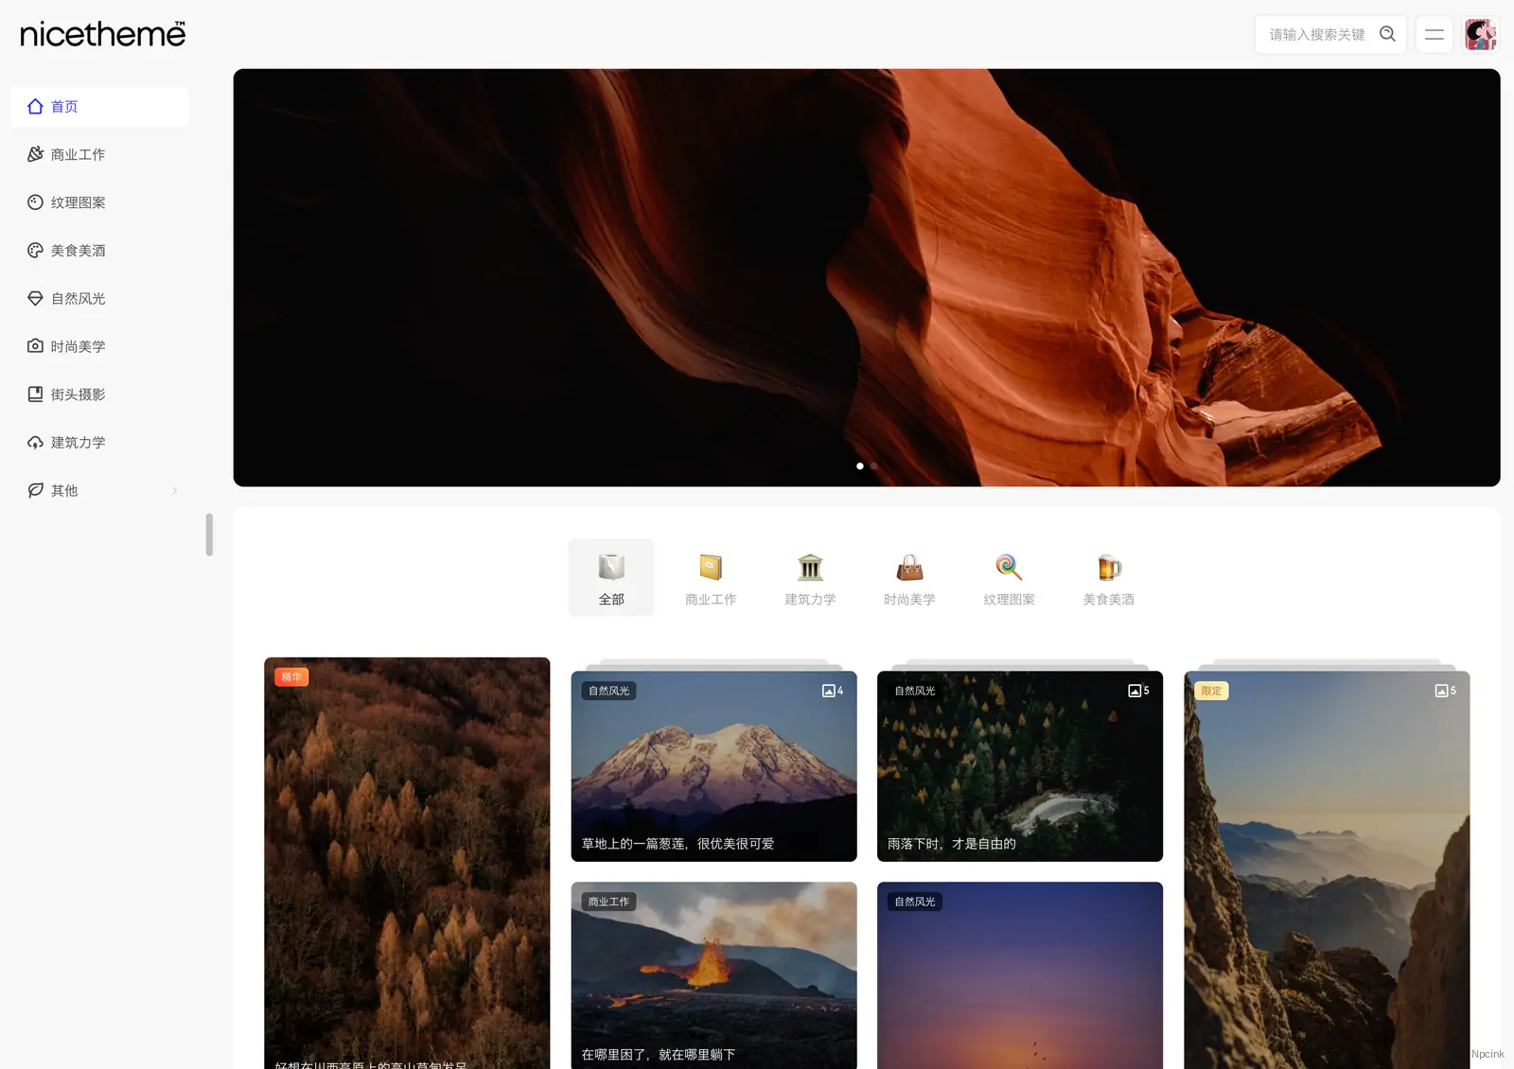Select the 纹理图案 sidebar icon
The image size is (1514, 1069).
click(35, 202)
